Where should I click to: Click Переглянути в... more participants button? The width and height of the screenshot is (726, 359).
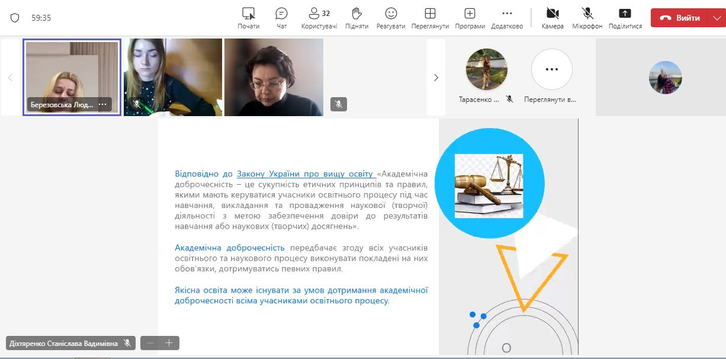coord(551,69)
